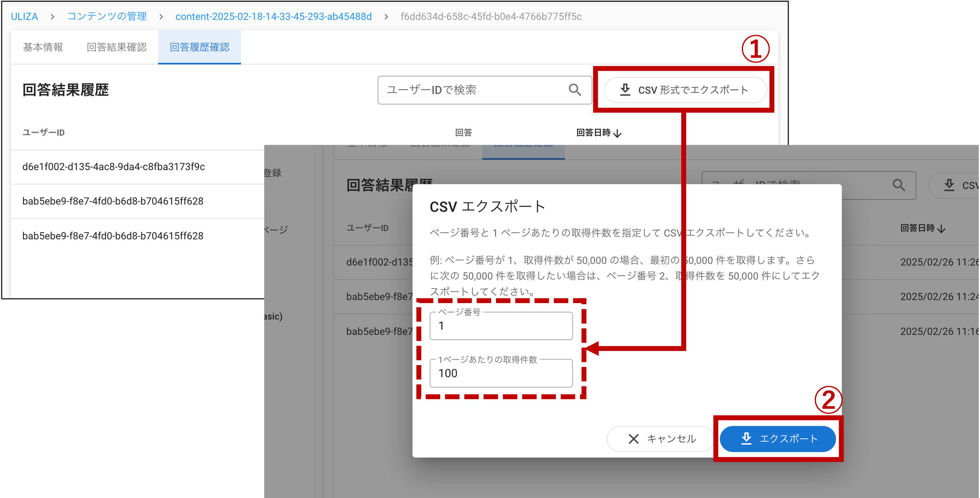Screen dimensions: 980x498
Task: Click the 1ページあたりの取得件数 input field
Action: [x=501, y=373]
